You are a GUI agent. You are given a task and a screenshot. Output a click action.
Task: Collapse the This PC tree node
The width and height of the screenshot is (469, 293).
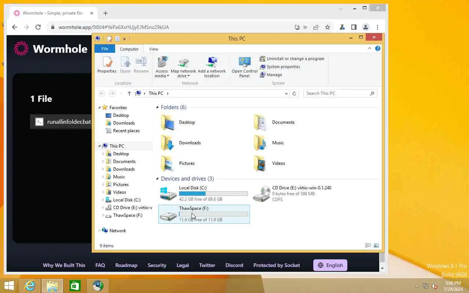[99, 146]
